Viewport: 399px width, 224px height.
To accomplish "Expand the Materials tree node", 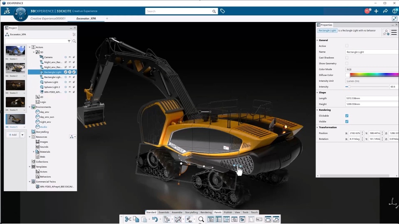I will click(x=34, y=152).
